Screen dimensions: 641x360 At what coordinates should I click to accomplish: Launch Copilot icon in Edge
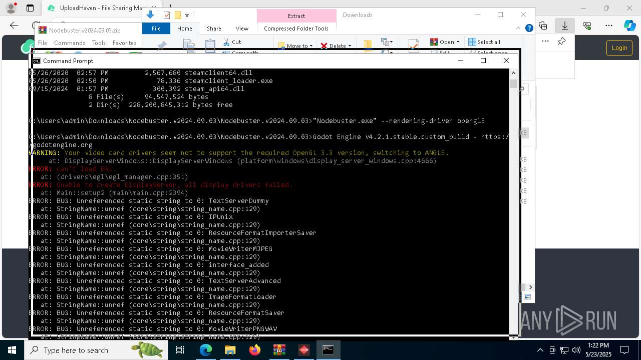[x=629, y=25]
